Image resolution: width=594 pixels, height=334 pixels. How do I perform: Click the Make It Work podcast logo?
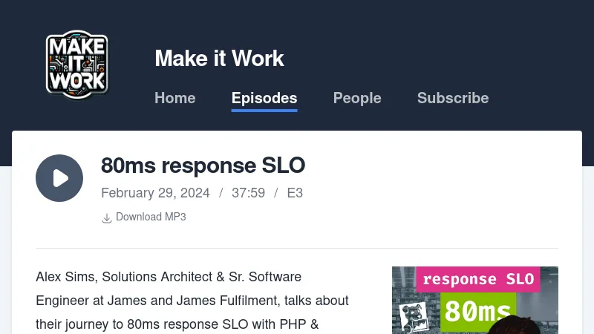click(77, 64)
